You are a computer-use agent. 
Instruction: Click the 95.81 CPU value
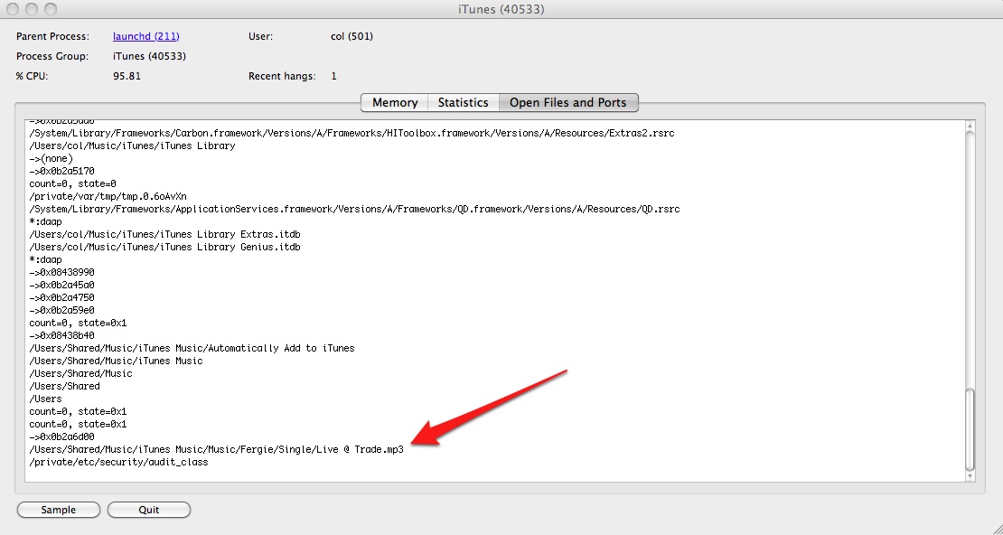pos(127,76)
